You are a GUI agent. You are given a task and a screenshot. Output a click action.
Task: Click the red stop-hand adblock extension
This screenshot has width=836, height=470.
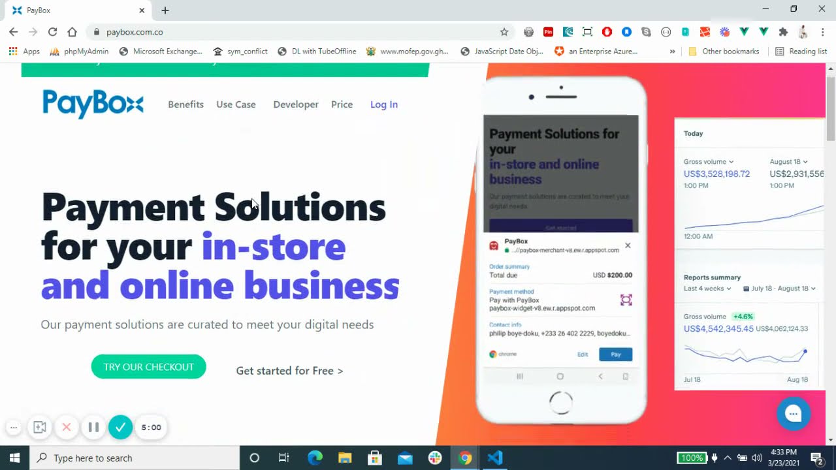click(607, 31)
